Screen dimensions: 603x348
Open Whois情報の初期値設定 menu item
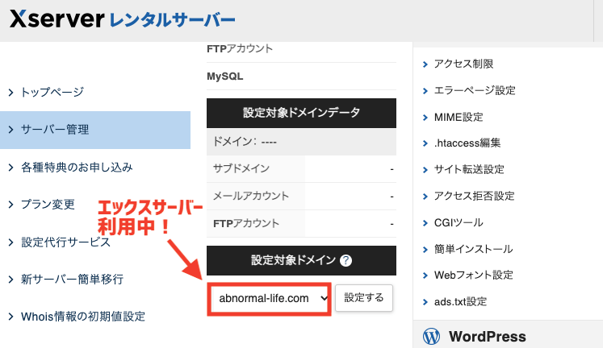(83, 317)
